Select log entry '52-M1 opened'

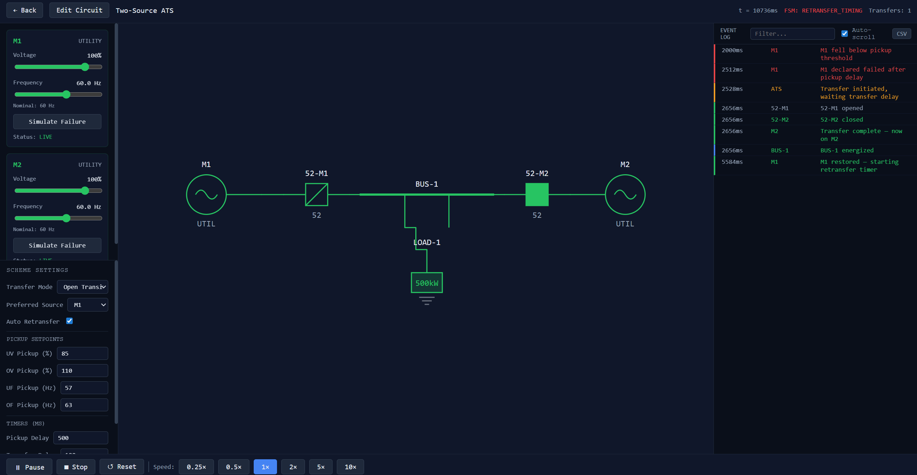click(816, 108)
